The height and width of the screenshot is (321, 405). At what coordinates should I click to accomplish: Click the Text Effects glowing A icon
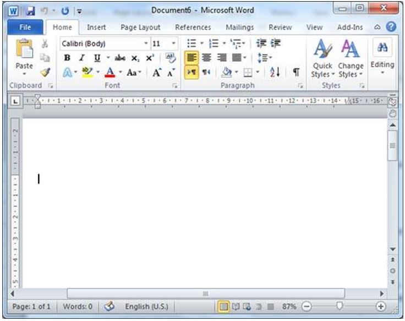[x=68, y=73]
